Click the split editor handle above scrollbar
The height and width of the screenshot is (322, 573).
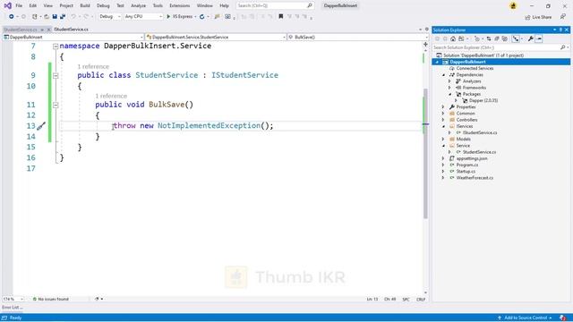pos(425,44)
